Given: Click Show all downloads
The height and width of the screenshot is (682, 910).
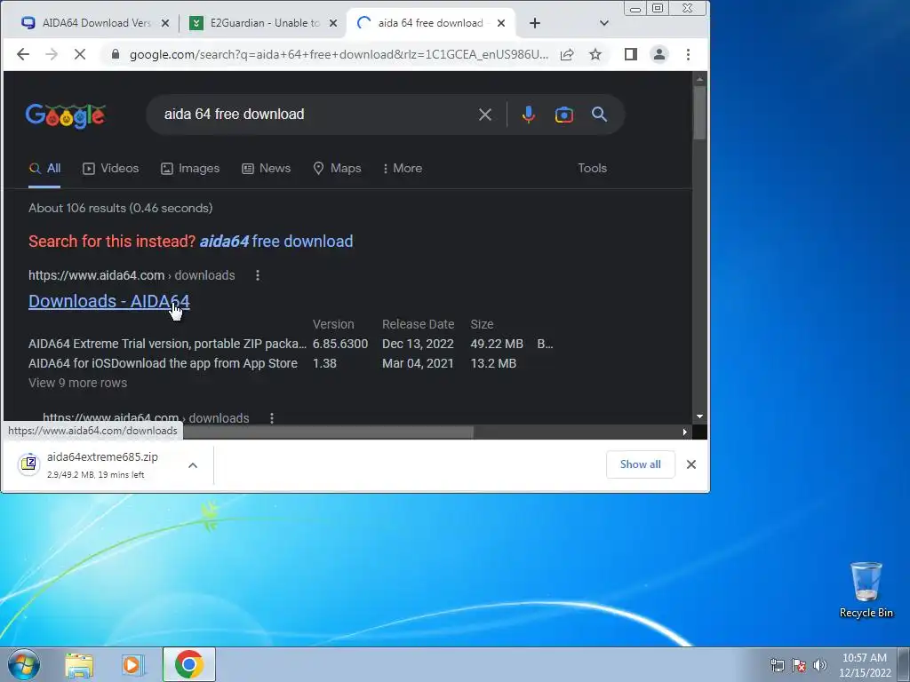Looking at the screenshot, I should tap(640, 464).
